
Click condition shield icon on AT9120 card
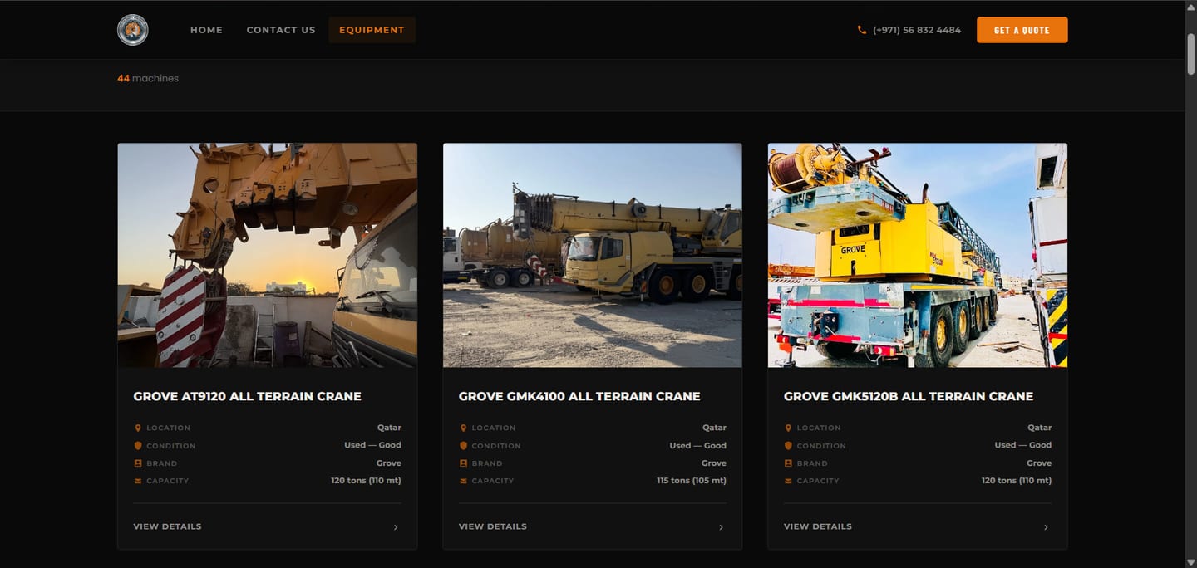point(138,445)
